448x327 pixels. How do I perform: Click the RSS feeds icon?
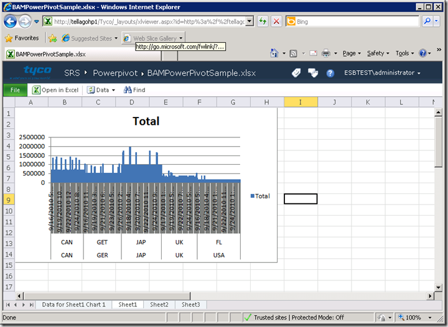tap(294, 53)
